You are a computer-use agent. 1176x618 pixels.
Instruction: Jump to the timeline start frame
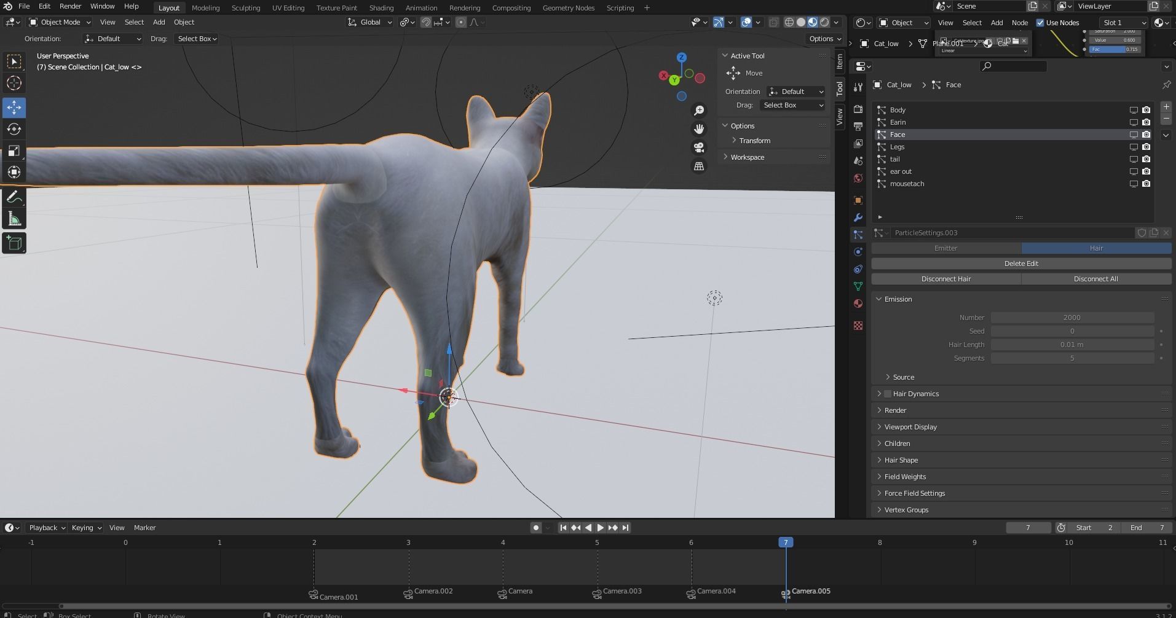pos(563,528)
